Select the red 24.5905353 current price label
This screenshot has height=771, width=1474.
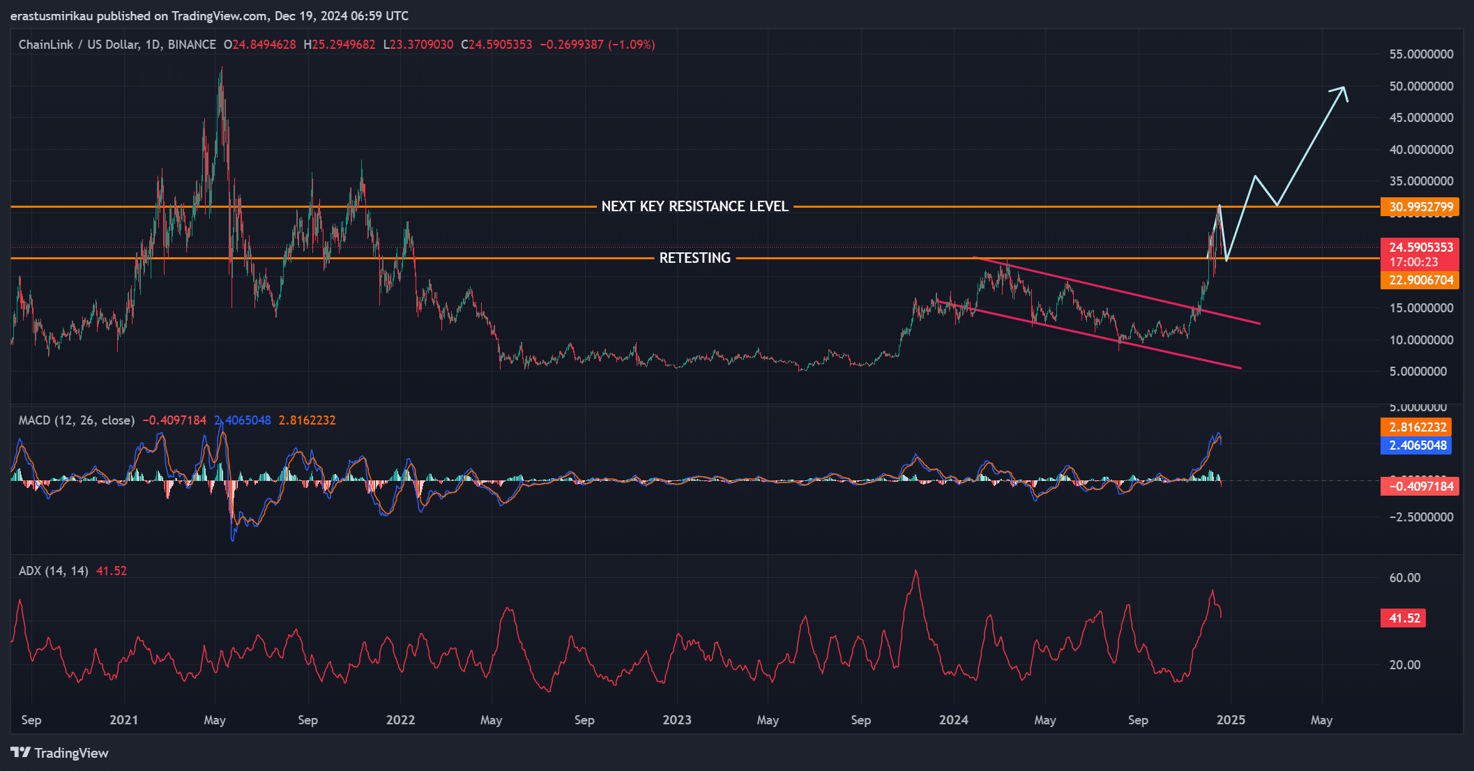coord(1420,247)
